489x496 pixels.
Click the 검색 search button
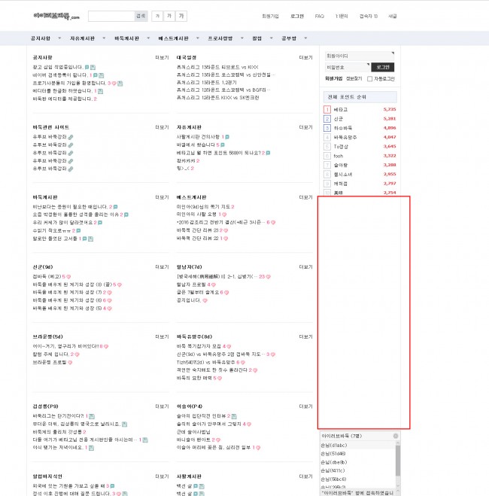(x=141, y=16)
